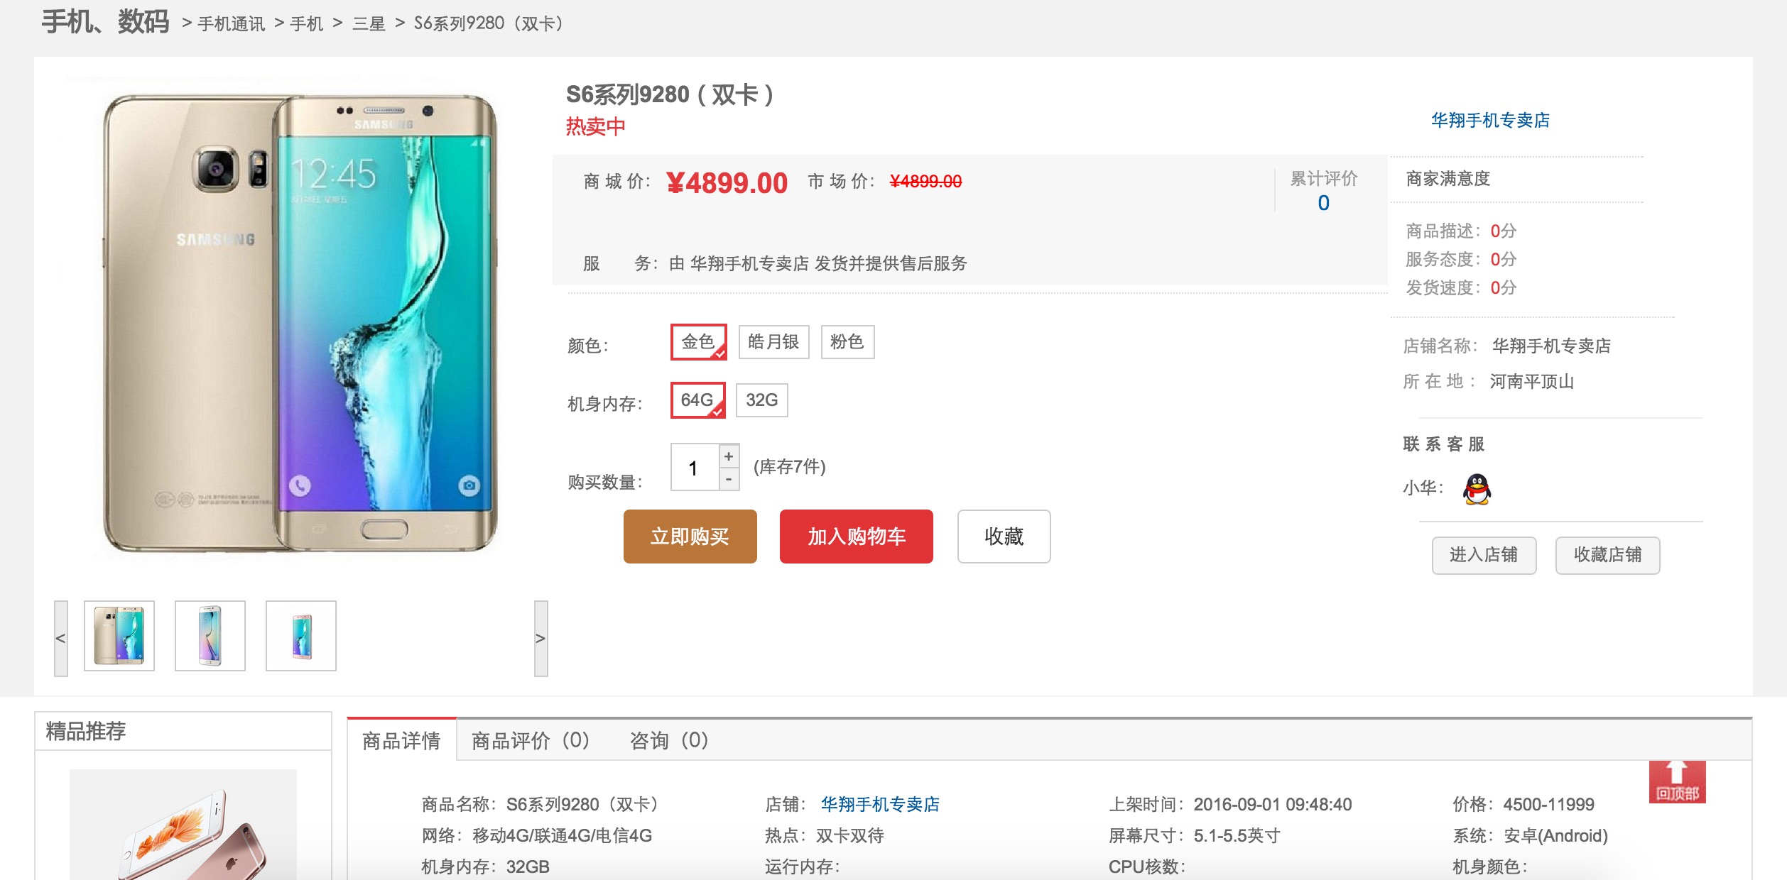Viewport: 1787px width, 880px height.
Task: Click the 系统 安卓(Android) detail text
Action: tap(1530, 835)
